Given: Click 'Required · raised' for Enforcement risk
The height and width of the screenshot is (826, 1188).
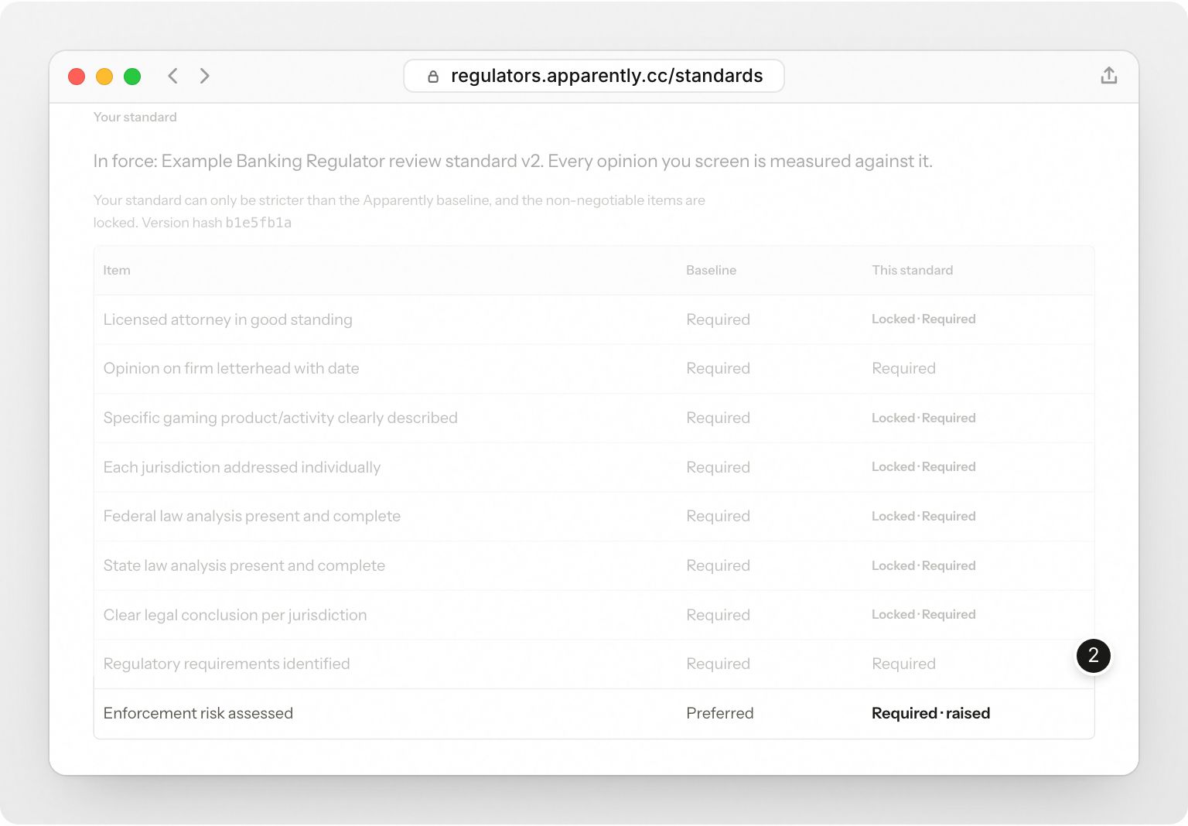Looking at the screenshot, I should click(930, 713).
